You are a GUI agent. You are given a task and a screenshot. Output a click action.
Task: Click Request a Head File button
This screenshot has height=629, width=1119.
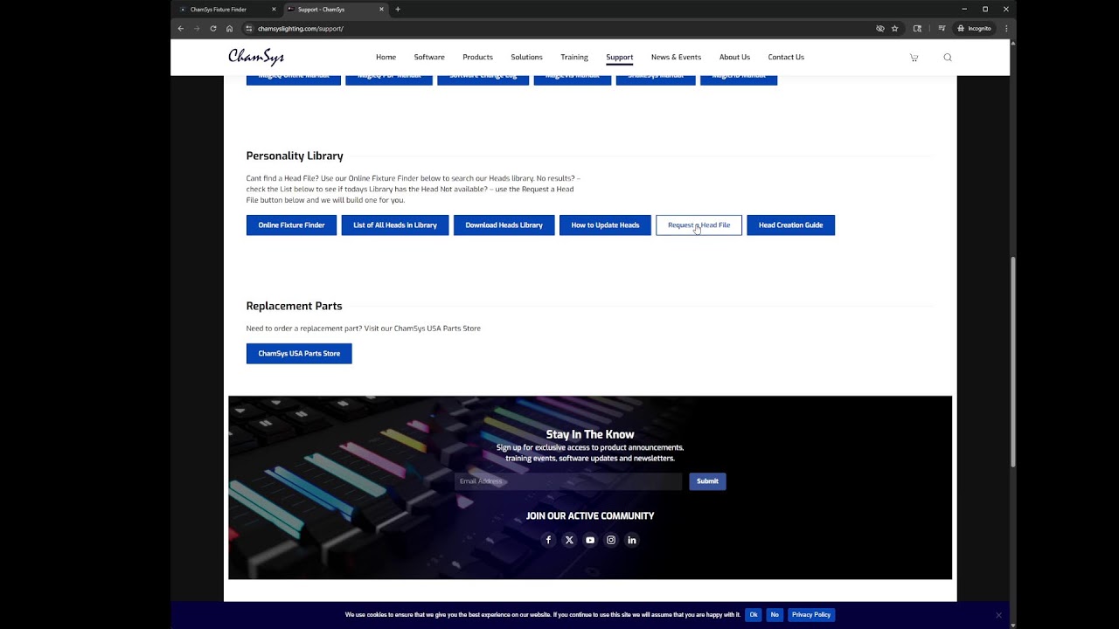coord(699,225)
